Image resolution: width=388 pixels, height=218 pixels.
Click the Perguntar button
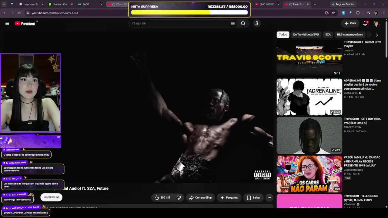[229, 197]
